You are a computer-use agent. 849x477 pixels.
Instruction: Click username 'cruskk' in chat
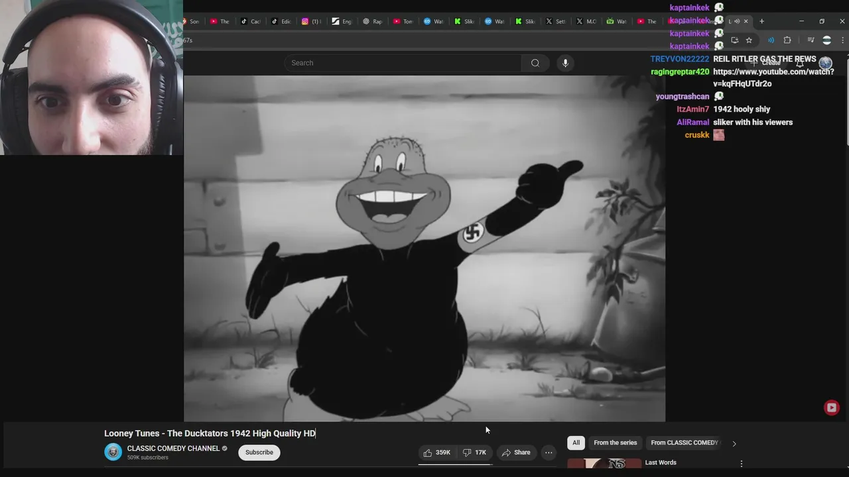[697, 135]
